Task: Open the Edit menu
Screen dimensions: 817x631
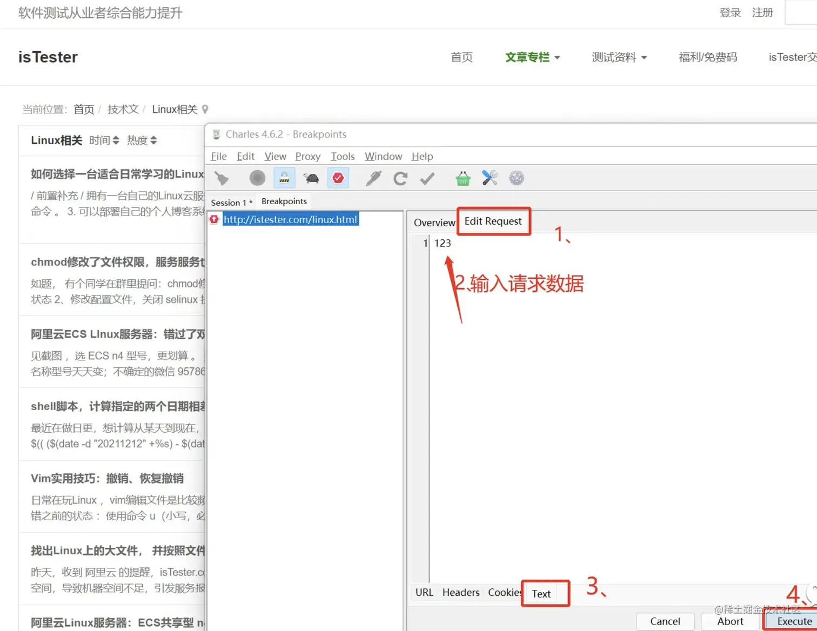Action: coord(245,156)
